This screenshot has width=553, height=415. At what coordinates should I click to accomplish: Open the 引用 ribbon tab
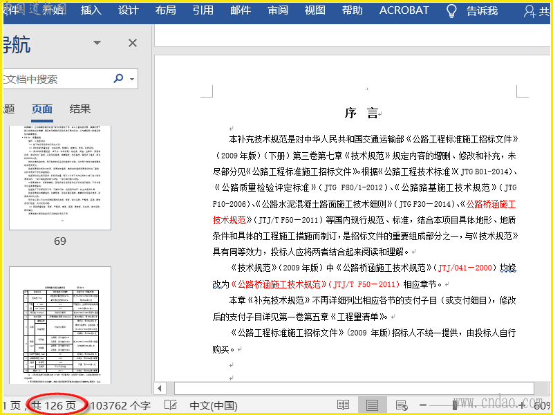203,10
